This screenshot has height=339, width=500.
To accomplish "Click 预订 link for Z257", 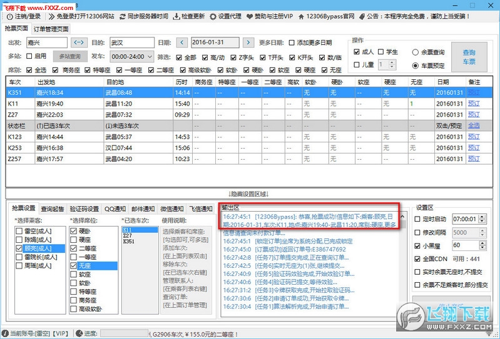I will tap(474, 159).
